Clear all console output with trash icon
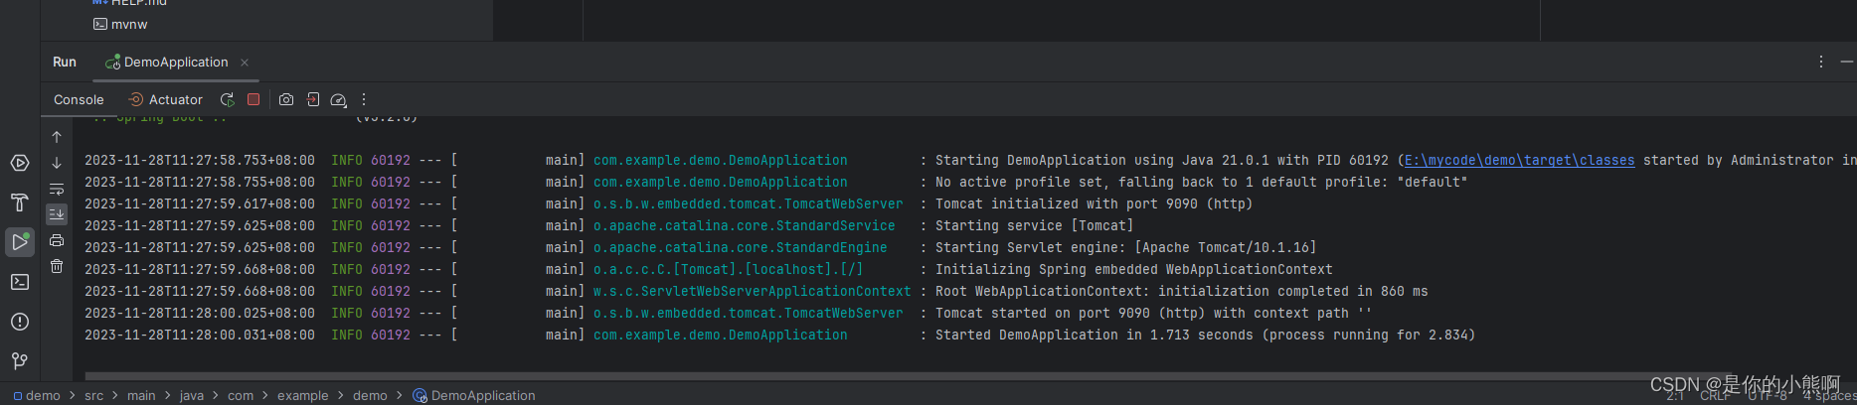This screenshot has width=1857, height=405. (x=57, y=266)
